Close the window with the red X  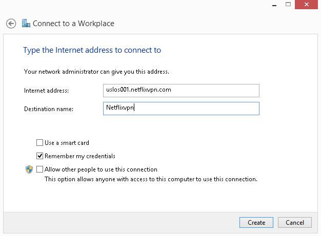pyautogui.click(x=307, y=5)
